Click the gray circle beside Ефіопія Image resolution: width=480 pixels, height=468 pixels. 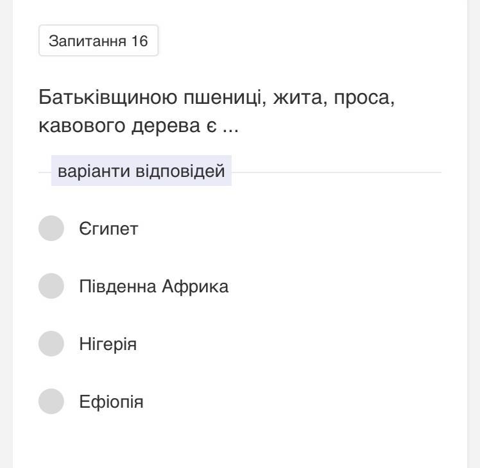(51, 402)
